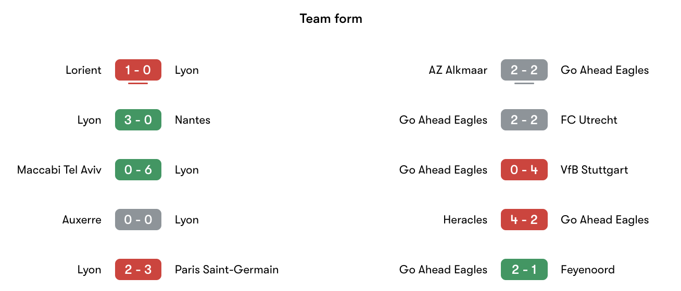Select the 2 - 1 Feyenoord score badge
The image size is (681, 291).
click(x=524, y=270)
